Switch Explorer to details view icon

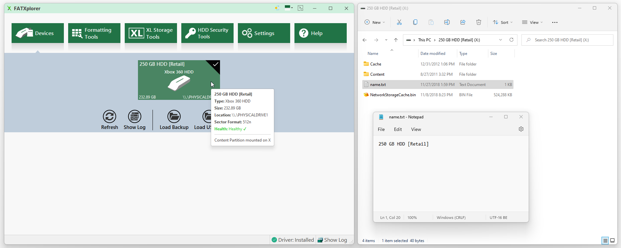(605, 240)
